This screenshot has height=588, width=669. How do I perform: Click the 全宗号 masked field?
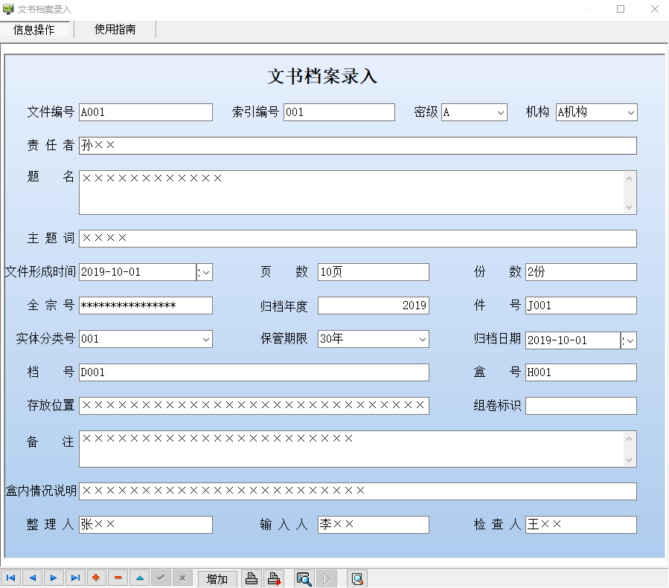[x=146, y=306]
